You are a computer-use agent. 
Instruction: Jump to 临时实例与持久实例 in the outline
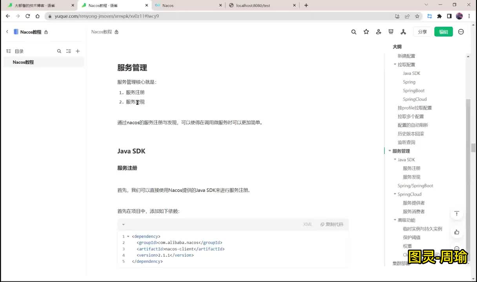[x=422, y=229]
